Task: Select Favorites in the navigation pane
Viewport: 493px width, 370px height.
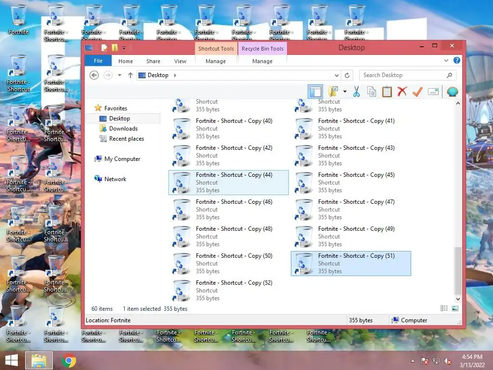Action: (x=116, y=108)
